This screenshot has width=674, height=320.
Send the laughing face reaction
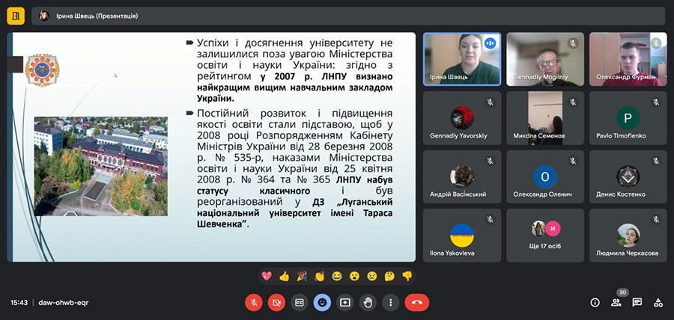pyautogui.click(x=336, y=276)
